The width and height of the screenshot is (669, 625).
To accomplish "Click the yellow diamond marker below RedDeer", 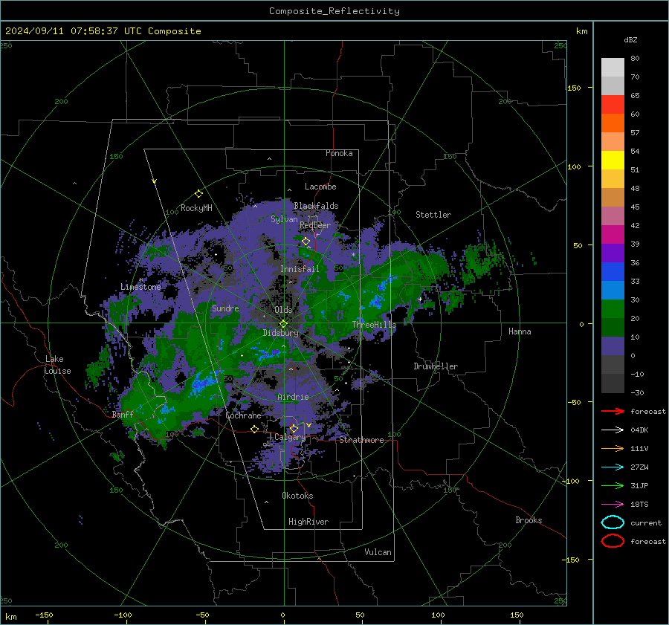I will (x=306, y=242).
